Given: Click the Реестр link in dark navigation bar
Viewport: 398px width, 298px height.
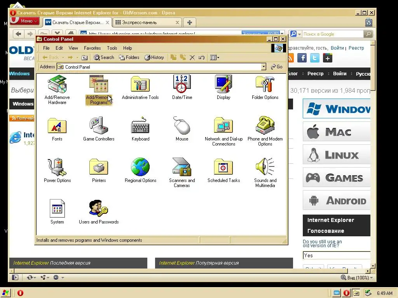Looking at the screenshot, I should click(315, 74).
